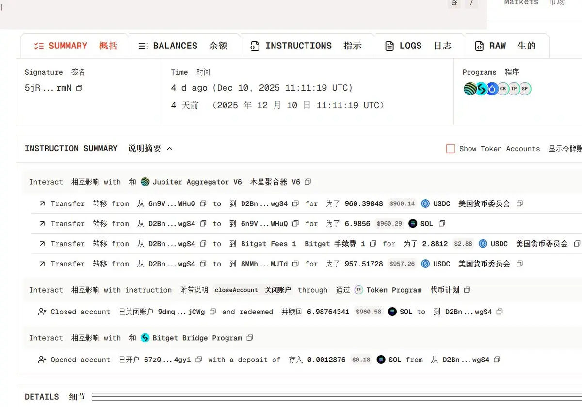Image resolution: width=582 pixels, height=407 pixels.
Task: Click SOL coin icon in the 6.98764341 redeemed row
Action: (392, 312)
